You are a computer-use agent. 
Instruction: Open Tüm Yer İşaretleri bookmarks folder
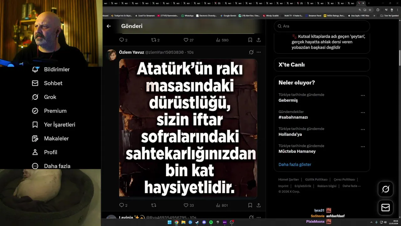point(389,16)
